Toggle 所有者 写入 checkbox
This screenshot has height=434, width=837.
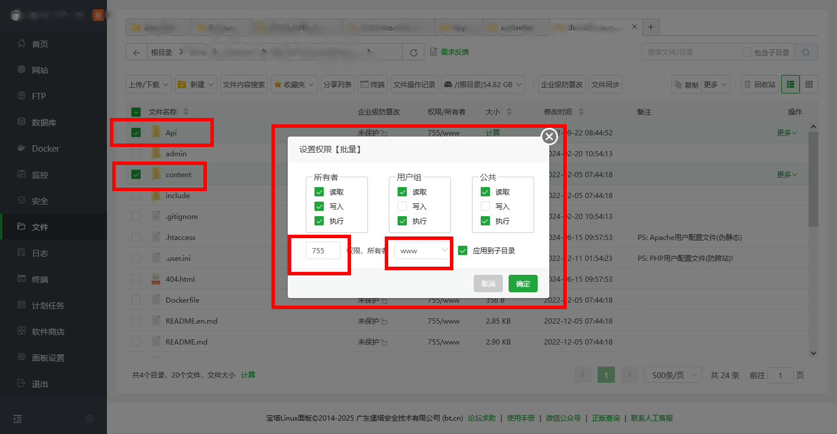(x=319, y=206)
